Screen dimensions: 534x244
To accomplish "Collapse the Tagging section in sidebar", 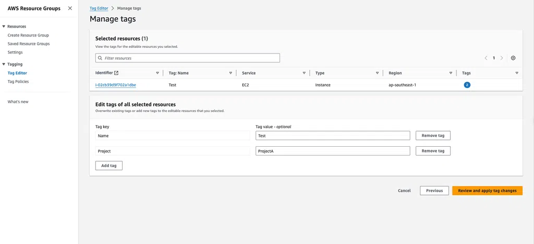I will click(4, 64).
